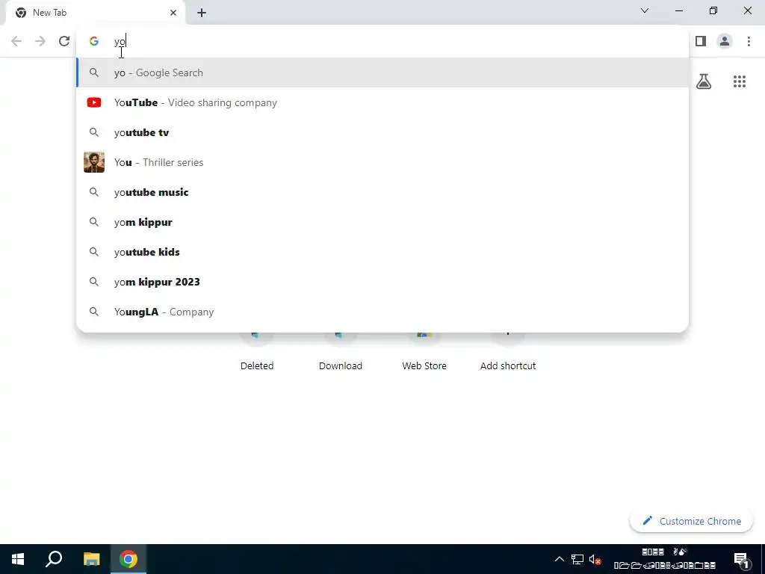
Task: Select the 'youtube kids' suggestion
Action: pos(382,252)
